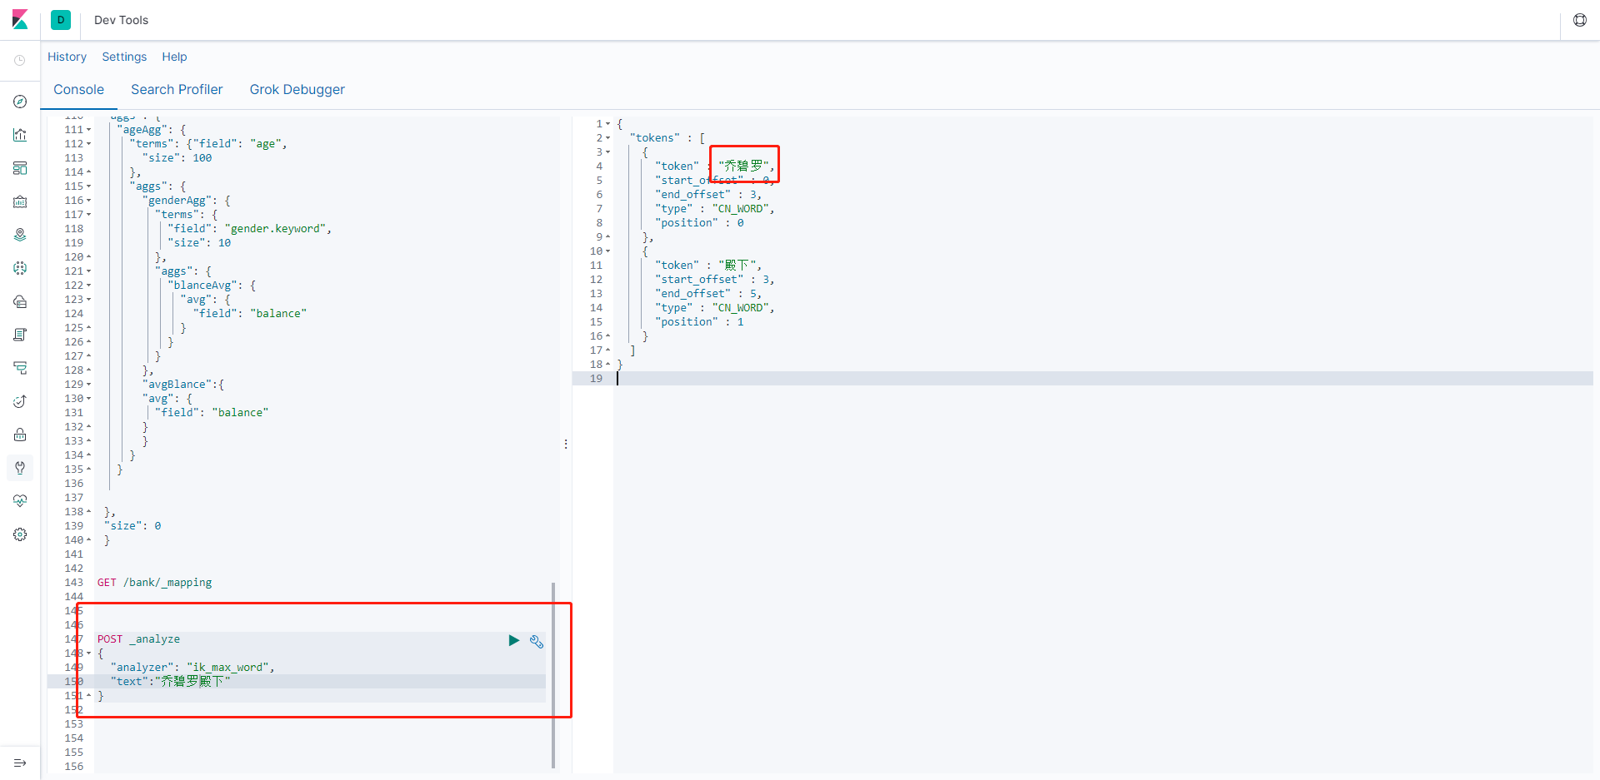Switch to Search Profiler tab
This screenshot has height=780, width=1600.
[x=177, y=90]
